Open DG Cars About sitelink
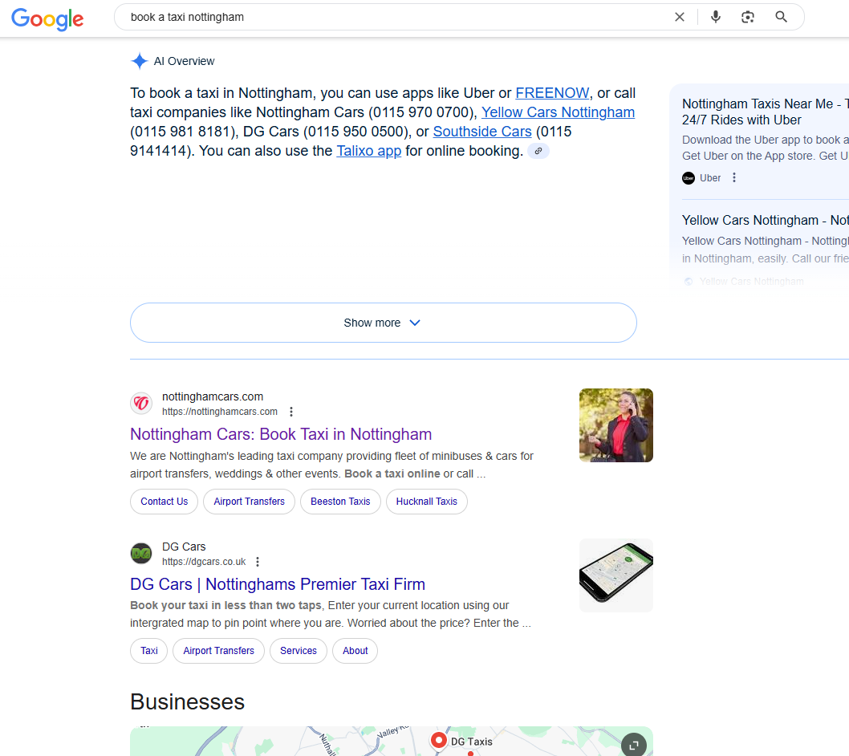Image resolution: width=849 pixels, height=756 pixels. [355, 650]
